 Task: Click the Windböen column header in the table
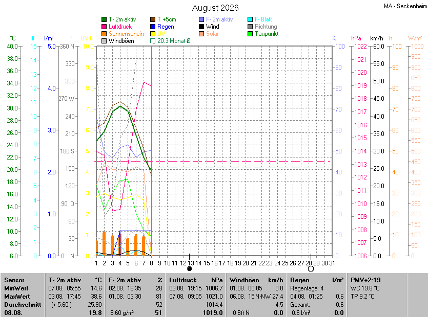click(244, 280)
